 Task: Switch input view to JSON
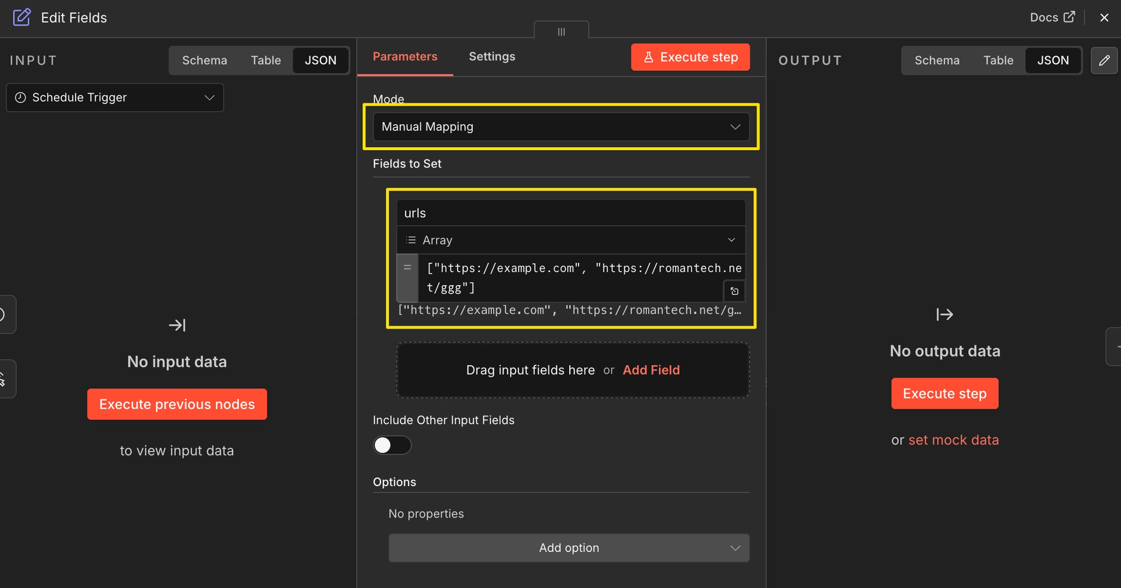(320, 60)
